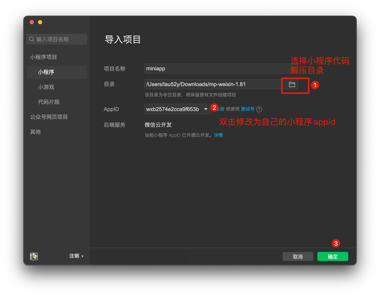Open the folder browser for the directory
Screen dimensions: 380x296
[x=292, y=84]
